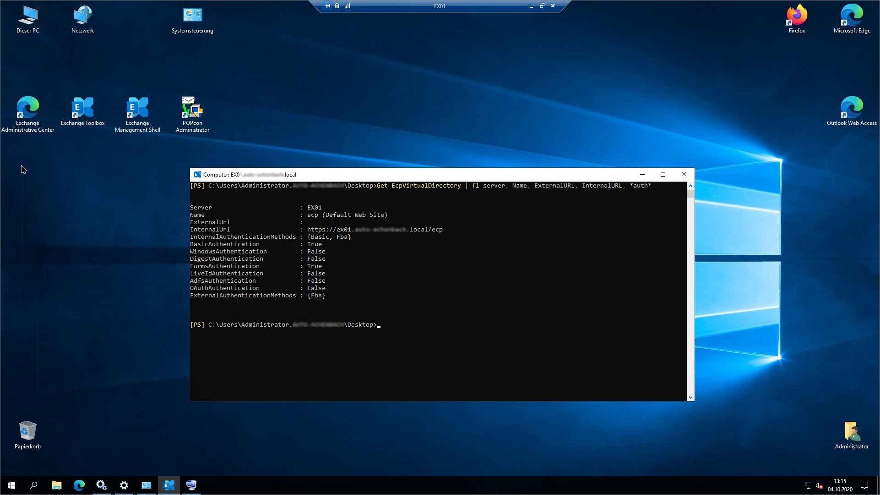
Task: Restore down EX01 remote session
Action: (x=542, y=6)
